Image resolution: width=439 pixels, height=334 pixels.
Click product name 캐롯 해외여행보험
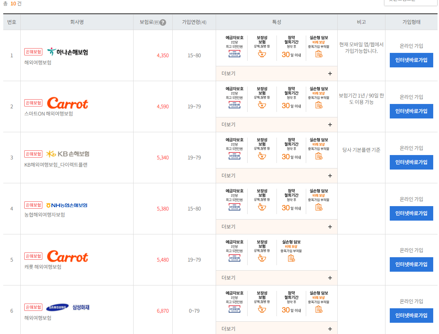click(43, 267)
